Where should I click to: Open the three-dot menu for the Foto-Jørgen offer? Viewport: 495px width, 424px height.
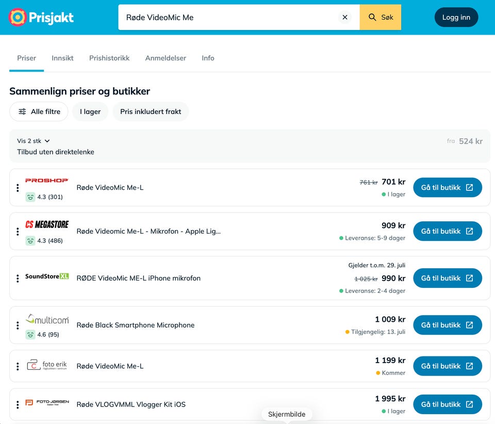[x=18, y=404]
